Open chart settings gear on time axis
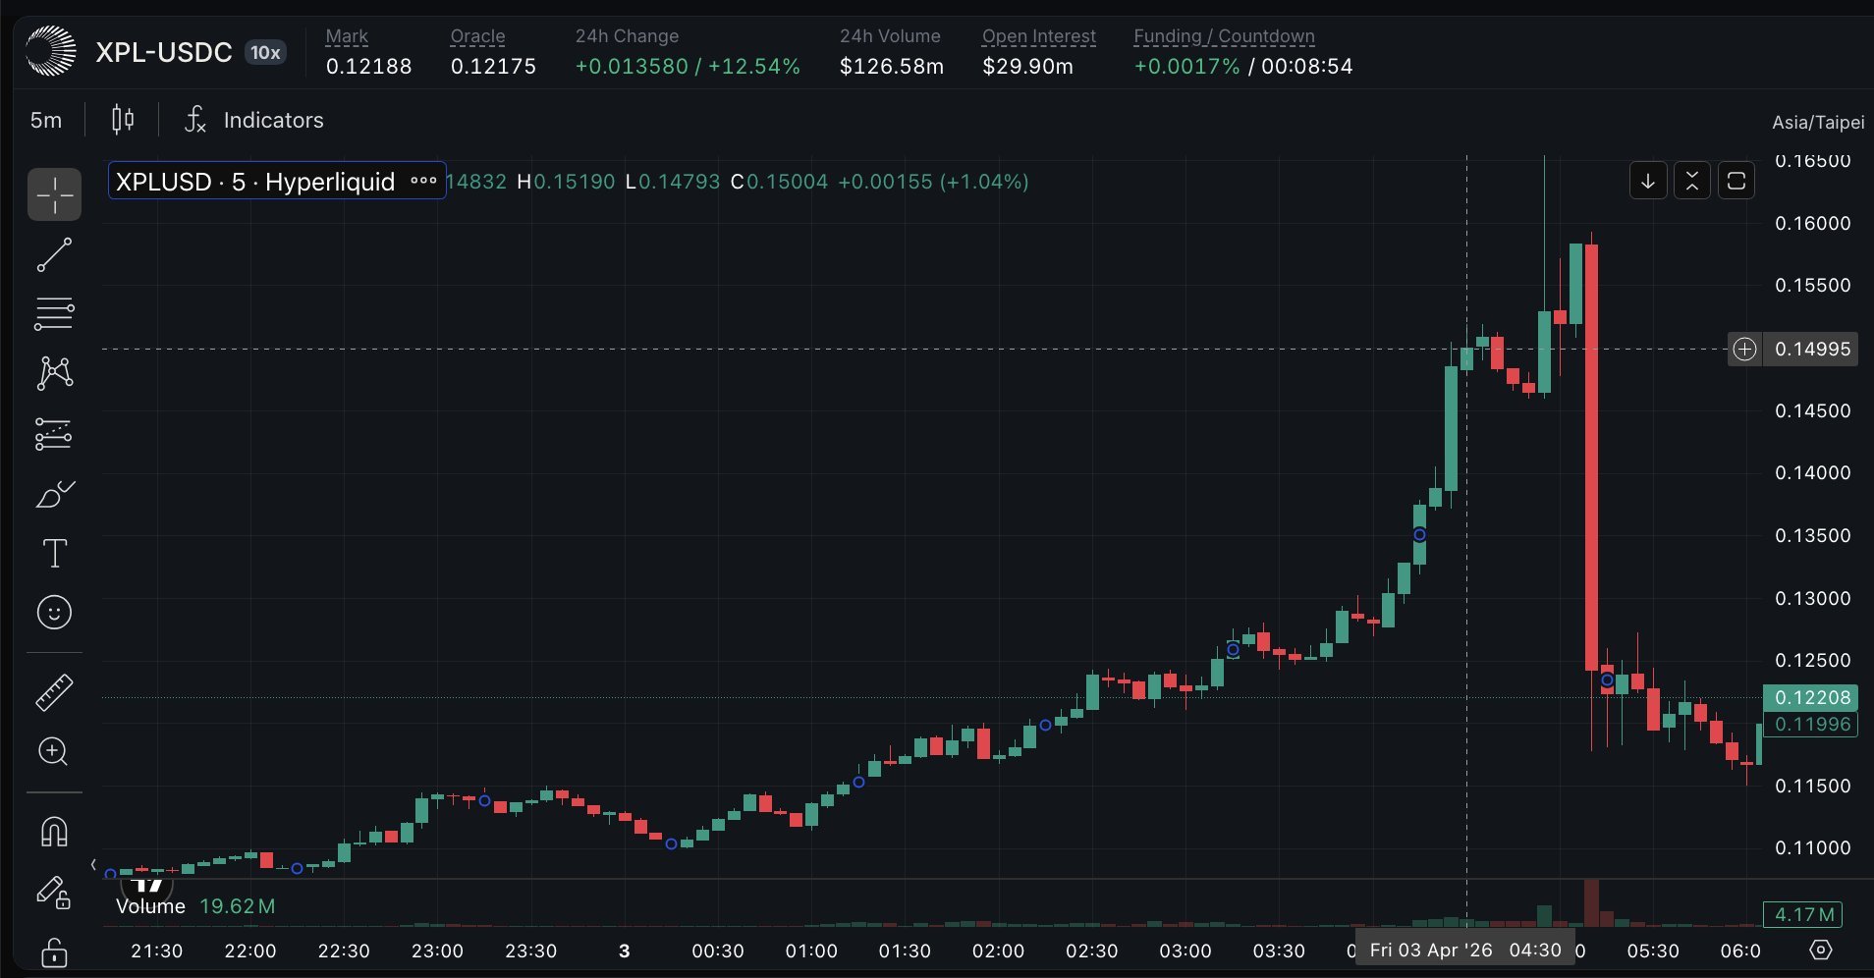This screenshot has height=978, width=1874. click(x=1820, y=951)
